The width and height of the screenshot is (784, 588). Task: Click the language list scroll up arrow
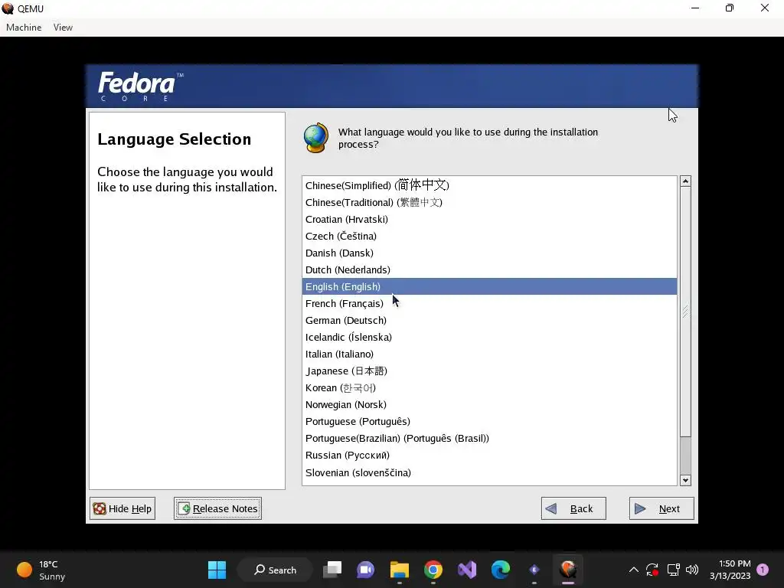(685, 181)
